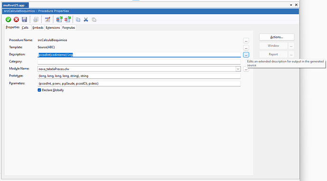
Task: Open the Embeds tab
Action: pos(38,27)
